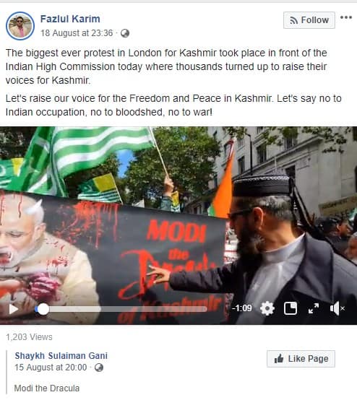
Task: Click the video remaining time -1:09
Action: (x=242, y=308)
